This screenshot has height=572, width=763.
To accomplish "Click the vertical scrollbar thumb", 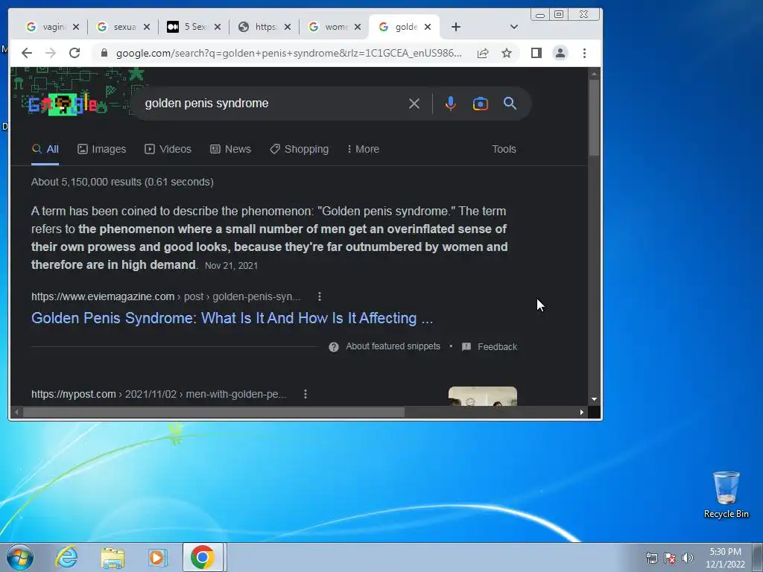I will (594, 117).
